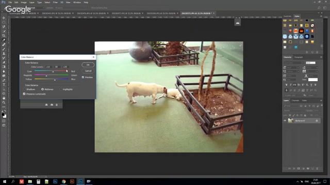Select the Clone Stamp tool
This screenshot has height=185, width=330.
tap(4, 53)
